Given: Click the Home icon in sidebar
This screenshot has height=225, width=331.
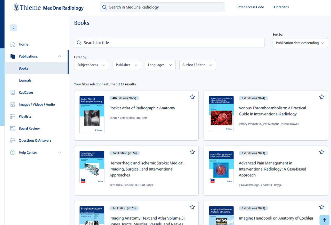Looking at the screenshot, I should click(x=13, y=44).
